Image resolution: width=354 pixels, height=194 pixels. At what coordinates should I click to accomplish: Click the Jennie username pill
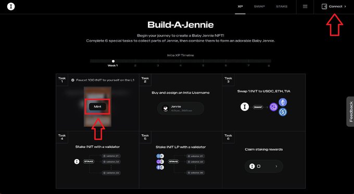(x=181, y=108)
